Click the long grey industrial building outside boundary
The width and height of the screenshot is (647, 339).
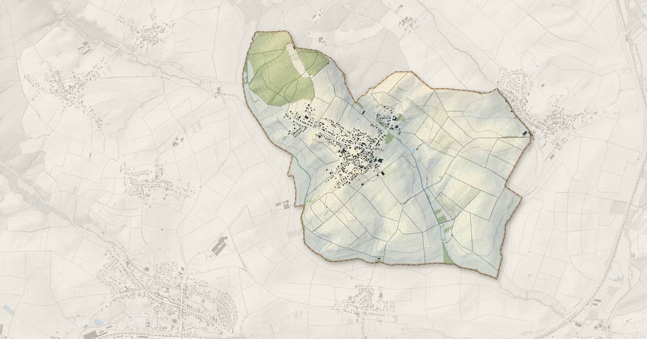pyautogui.click(x=219, y=247)
